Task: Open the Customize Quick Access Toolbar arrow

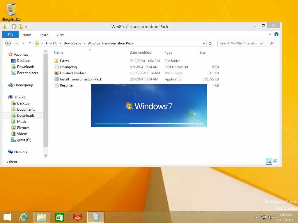Action: coord(26,27)
